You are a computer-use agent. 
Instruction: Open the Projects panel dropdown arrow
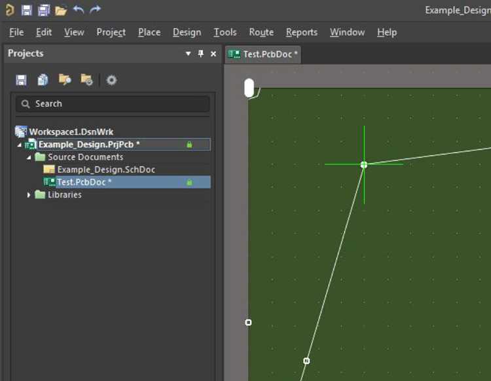click(188, 54)
